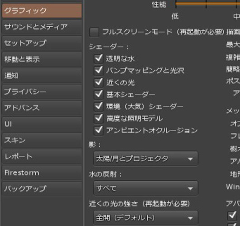The width and height of the screenshot is (240, 226).
Task: Disable the 近くの光 checkbox
Action: (x=98, y=83)
